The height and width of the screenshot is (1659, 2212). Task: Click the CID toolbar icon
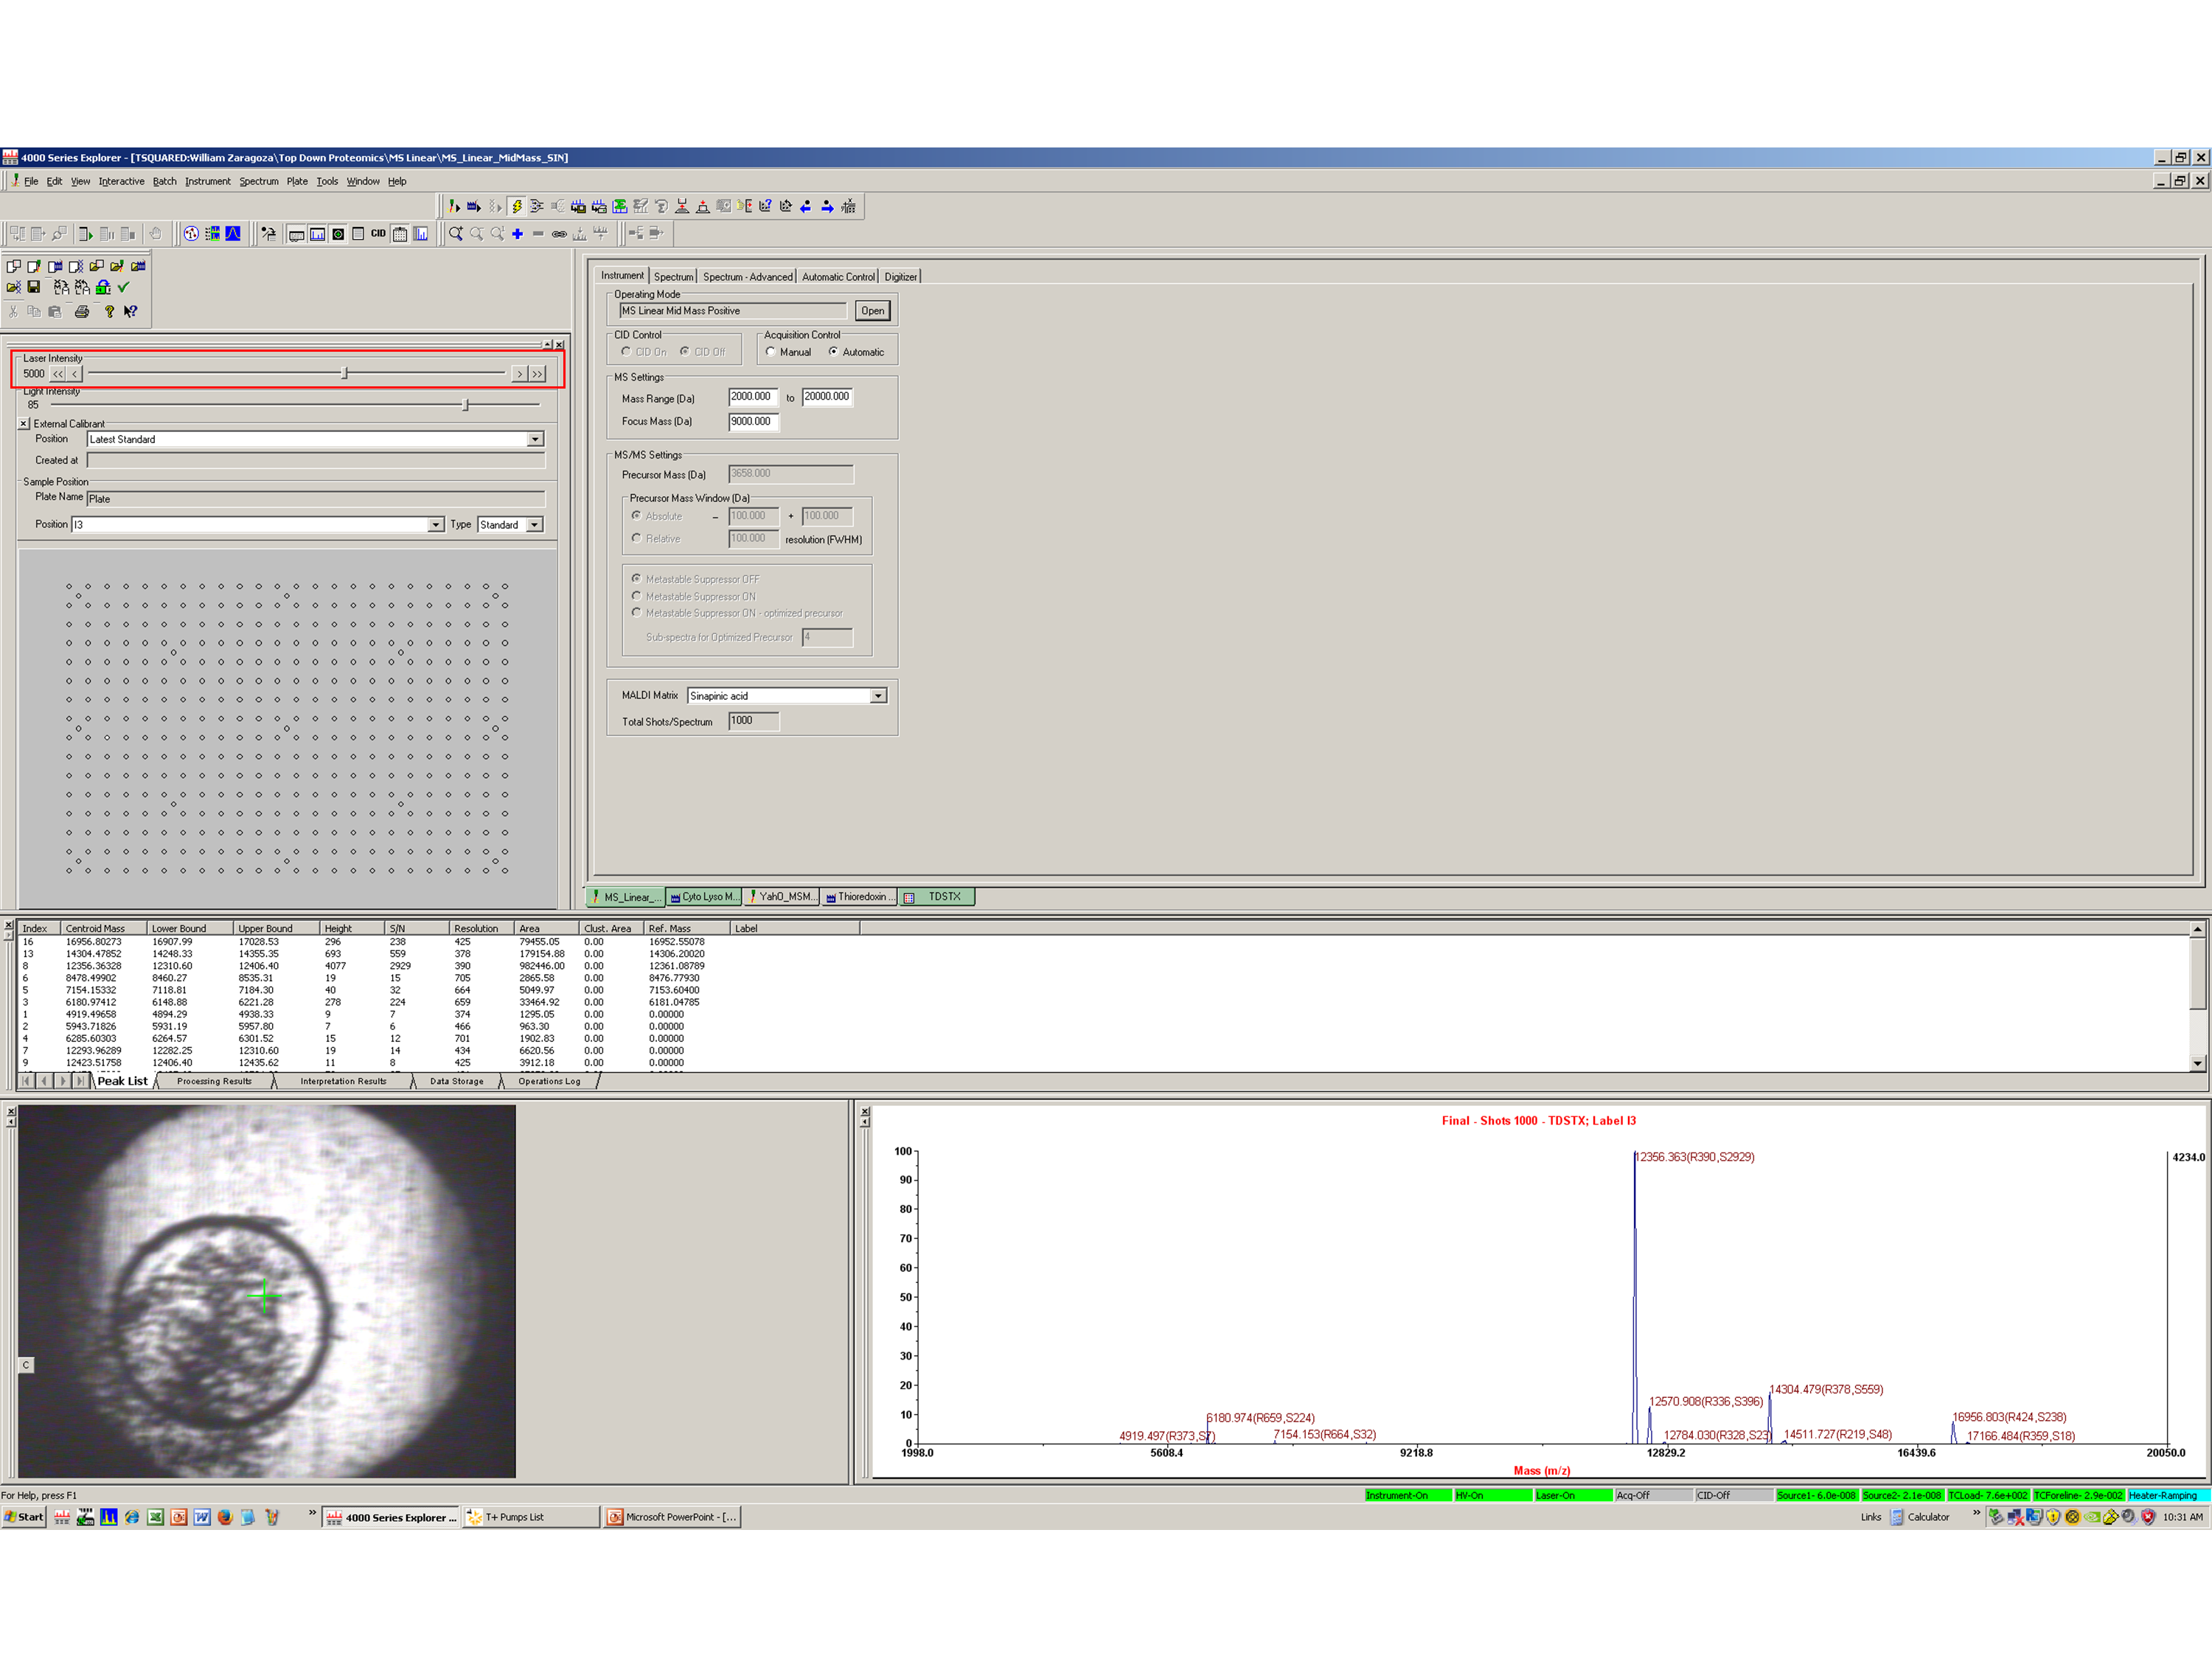point(378,234)
